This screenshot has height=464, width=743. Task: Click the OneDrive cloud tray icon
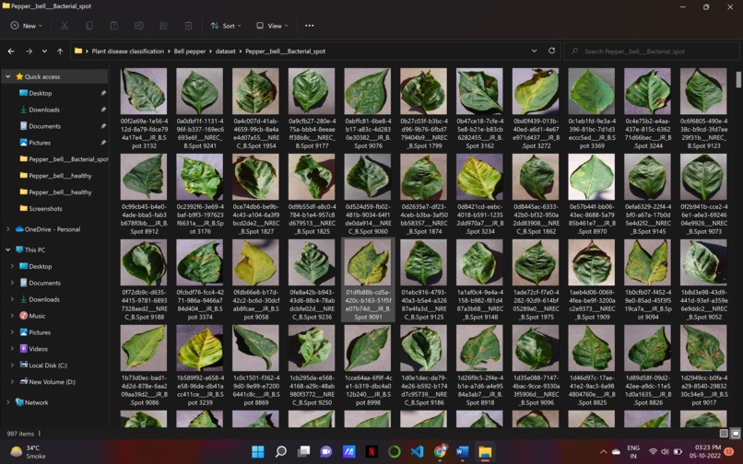coord(617,452)
